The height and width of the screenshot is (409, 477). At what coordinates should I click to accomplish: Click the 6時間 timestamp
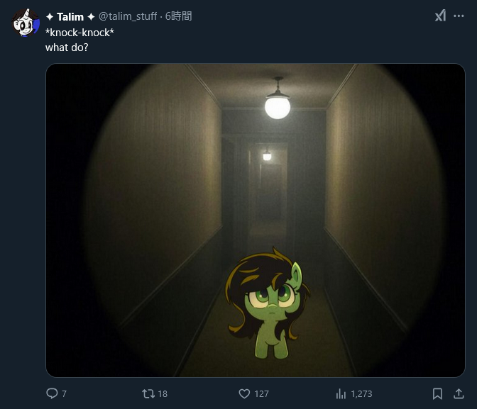coord(178,16)
